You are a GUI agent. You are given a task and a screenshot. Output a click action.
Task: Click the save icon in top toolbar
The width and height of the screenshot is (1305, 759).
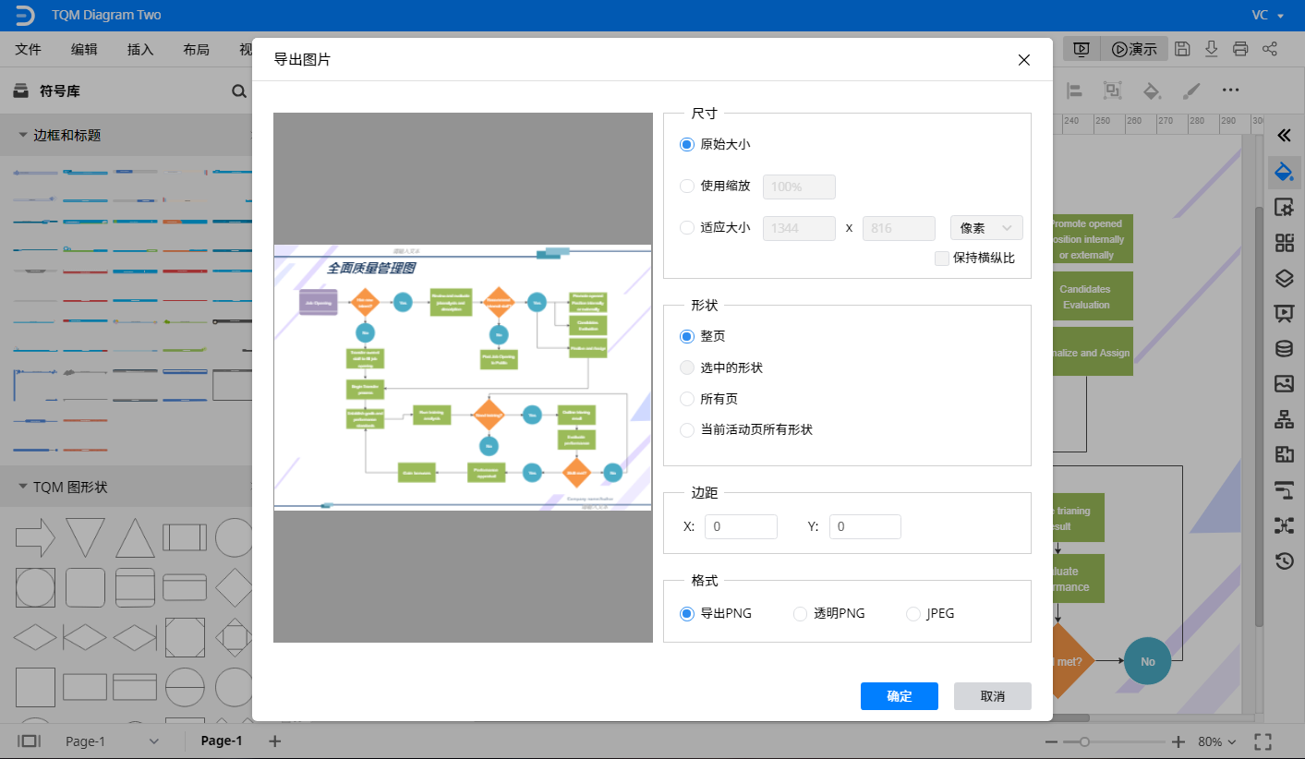coord(1182,49)
